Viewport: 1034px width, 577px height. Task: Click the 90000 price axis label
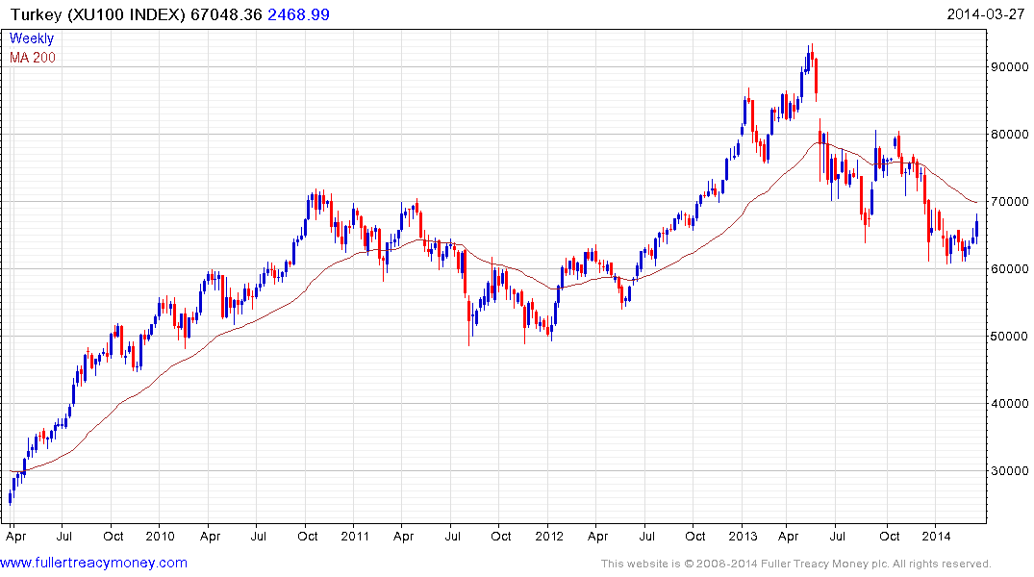pos(1010,66)
